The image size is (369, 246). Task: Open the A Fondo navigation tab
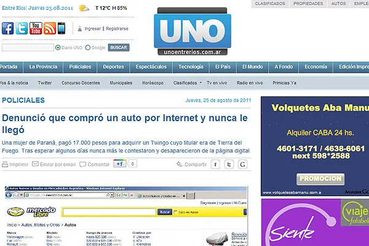[284, 67]
